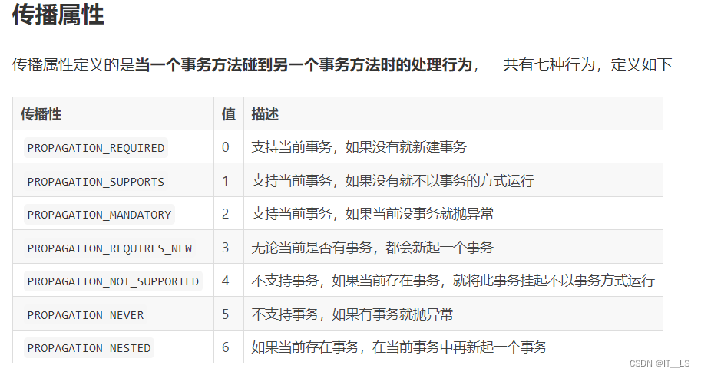This screenshot has height=375, width=701.
Task: Click the column header 传播性
Action: tap(41, 114)
